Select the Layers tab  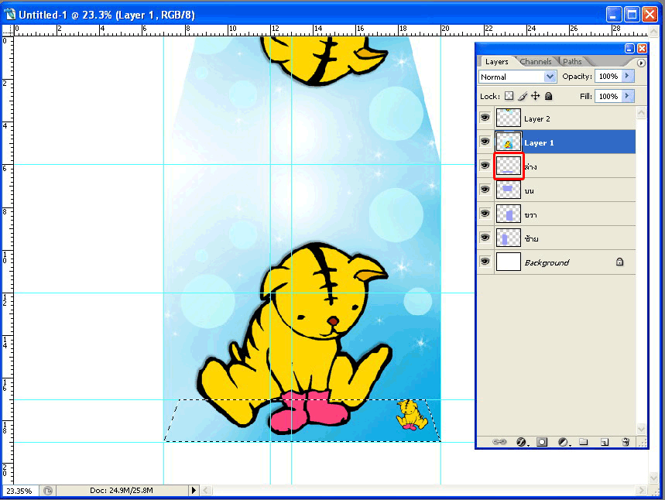pyautogui.click(x=497, y=62)
